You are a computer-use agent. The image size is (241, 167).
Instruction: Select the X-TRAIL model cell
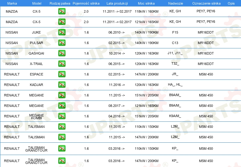click(36, 64)
